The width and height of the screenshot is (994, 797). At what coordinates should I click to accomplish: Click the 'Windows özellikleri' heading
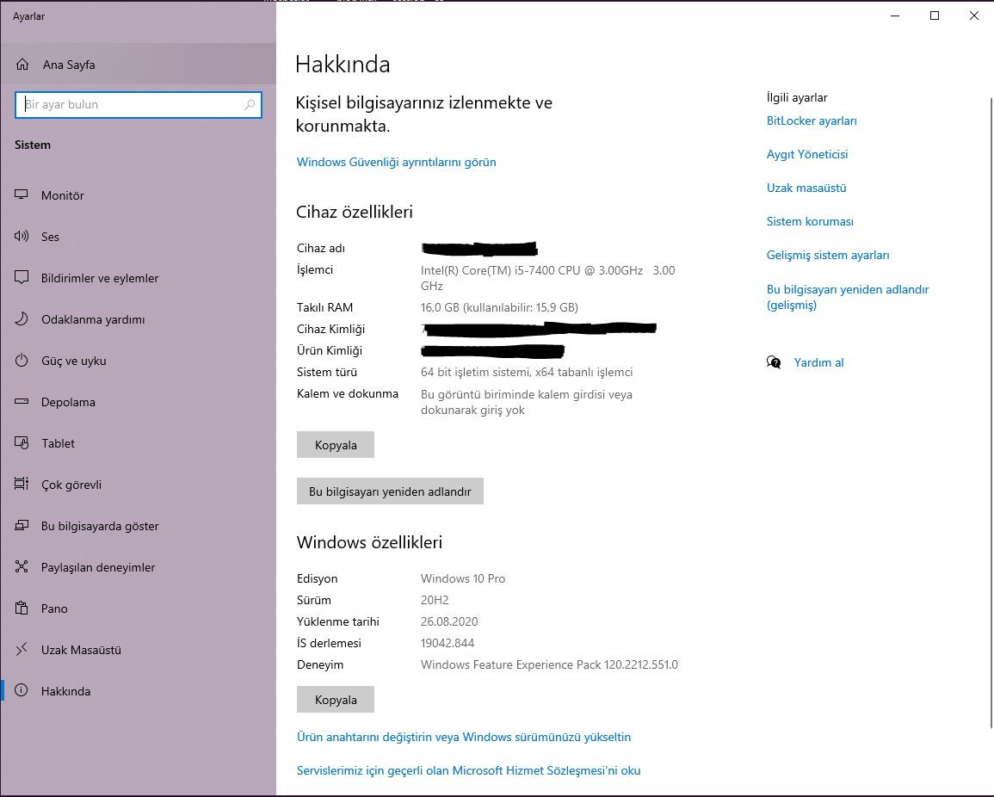pos(369,542)
